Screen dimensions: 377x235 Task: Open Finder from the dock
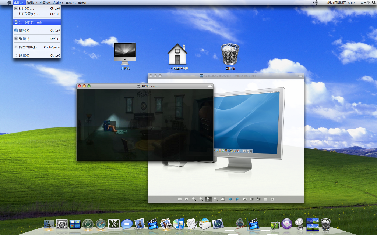click(x=49, y=224)
